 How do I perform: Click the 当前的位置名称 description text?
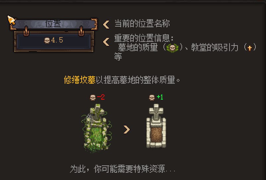click(142, 24)
